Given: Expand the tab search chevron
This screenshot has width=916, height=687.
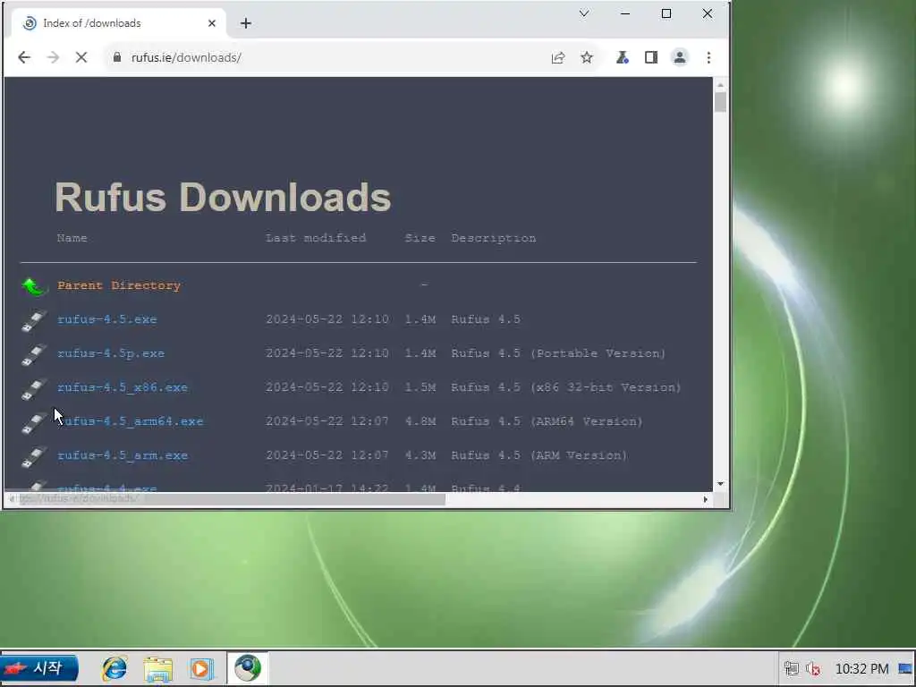Looking at the screenshot, I should (583, 13).
